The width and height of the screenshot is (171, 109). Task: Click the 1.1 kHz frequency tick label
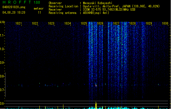pyautogui.click(x=2, y=35)
